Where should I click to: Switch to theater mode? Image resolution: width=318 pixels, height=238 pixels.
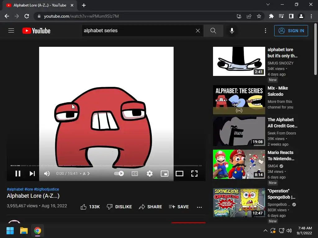(179, 174)
